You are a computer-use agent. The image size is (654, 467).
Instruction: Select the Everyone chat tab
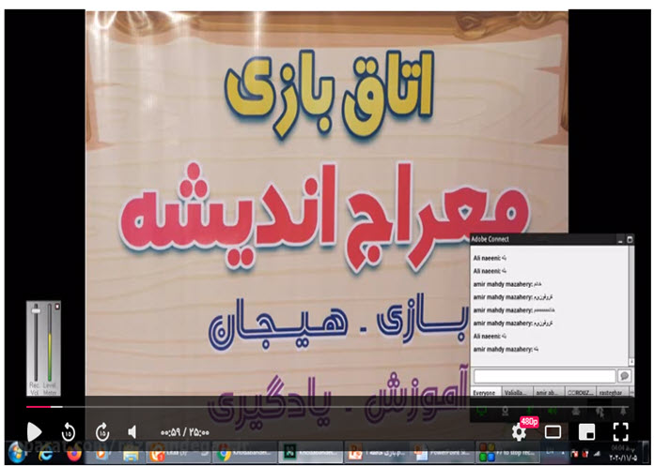(x=484, y=393)
